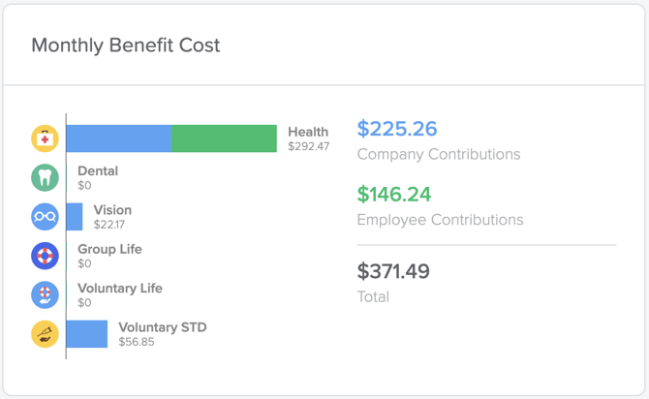
Task: Click the blue Vision cost bar
Action: 75,217
